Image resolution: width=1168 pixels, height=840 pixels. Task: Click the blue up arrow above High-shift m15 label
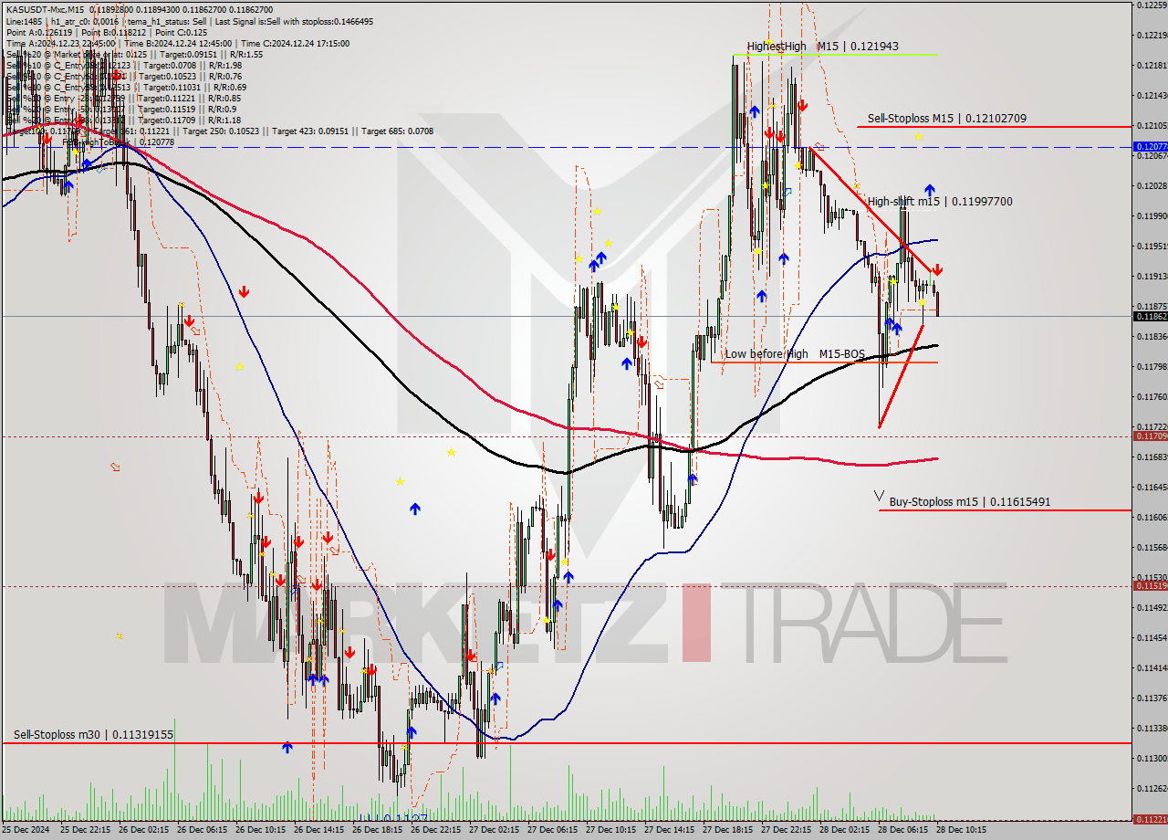[929, 189]
